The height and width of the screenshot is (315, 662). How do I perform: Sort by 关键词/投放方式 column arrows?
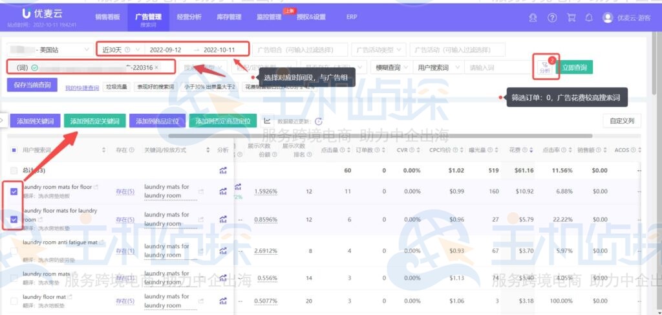[208, 150]
